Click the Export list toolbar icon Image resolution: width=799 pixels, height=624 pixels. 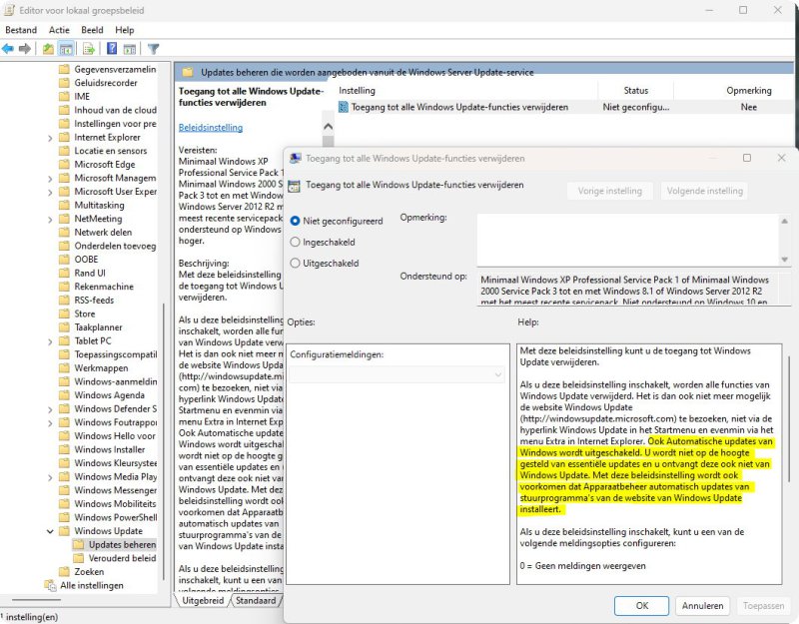[x=89, y=49]
